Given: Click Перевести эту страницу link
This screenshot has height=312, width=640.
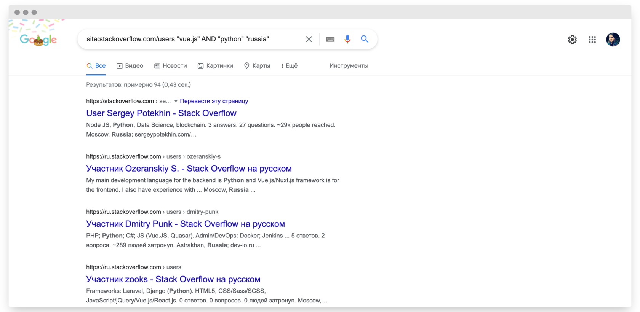Looking at the screenshot, I should (x=214, y=101).
